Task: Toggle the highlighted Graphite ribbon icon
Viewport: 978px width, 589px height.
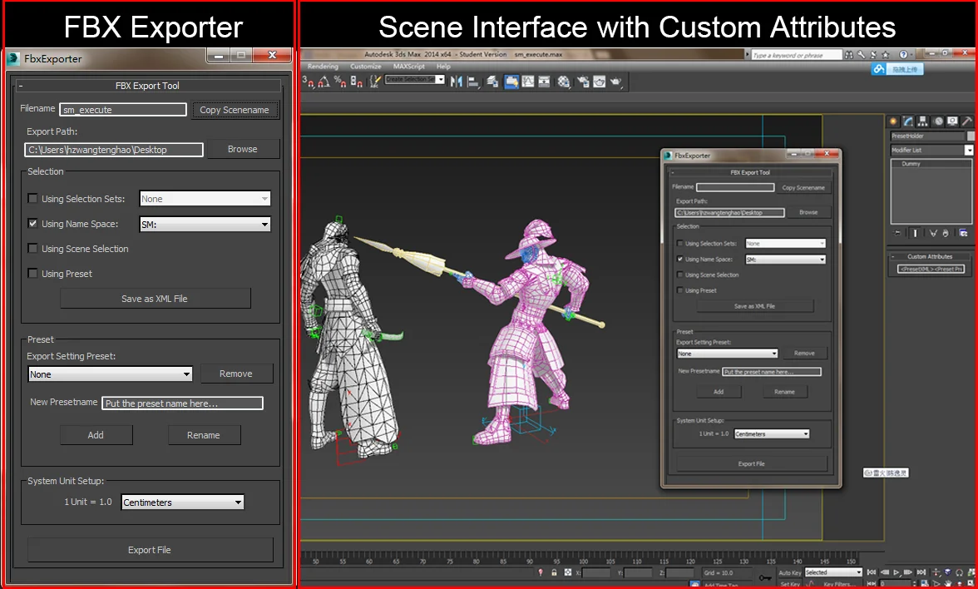Action: [511, 82]
